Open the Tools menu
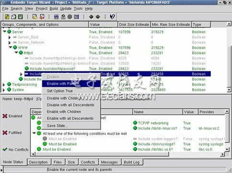The image size is (232, 173). (x=78, y=9)
